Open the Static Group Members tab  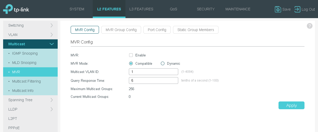click(x=196, y=30)
